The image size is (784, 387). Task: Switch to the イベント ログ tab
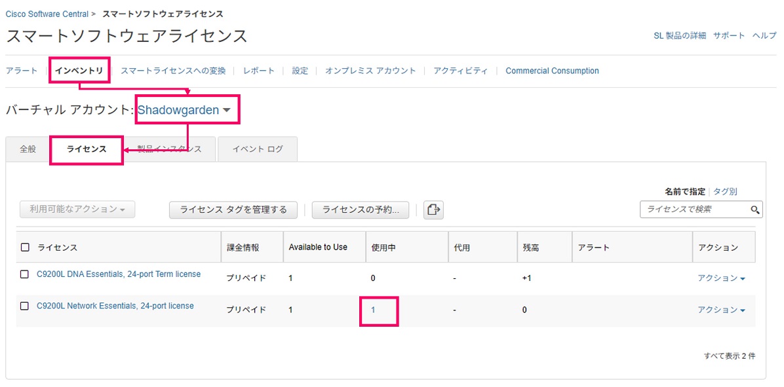pyautogui.click(x=258, y=149)
